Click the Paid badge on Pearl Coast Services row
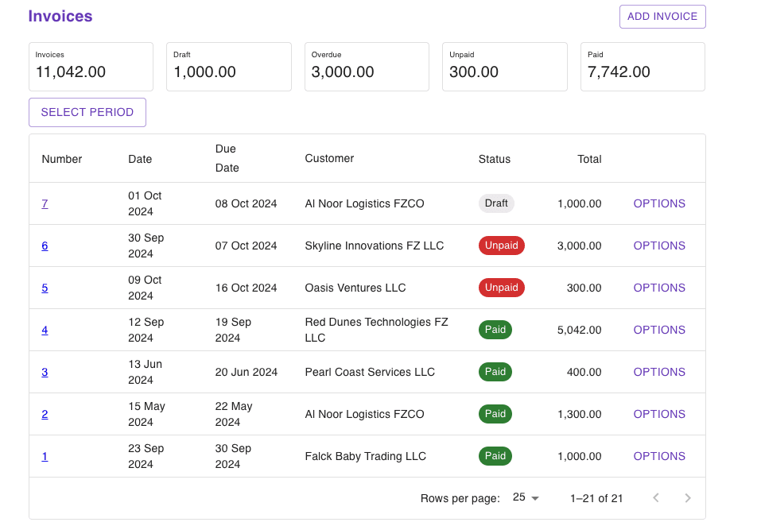761x526 pixels. (495, 371)
